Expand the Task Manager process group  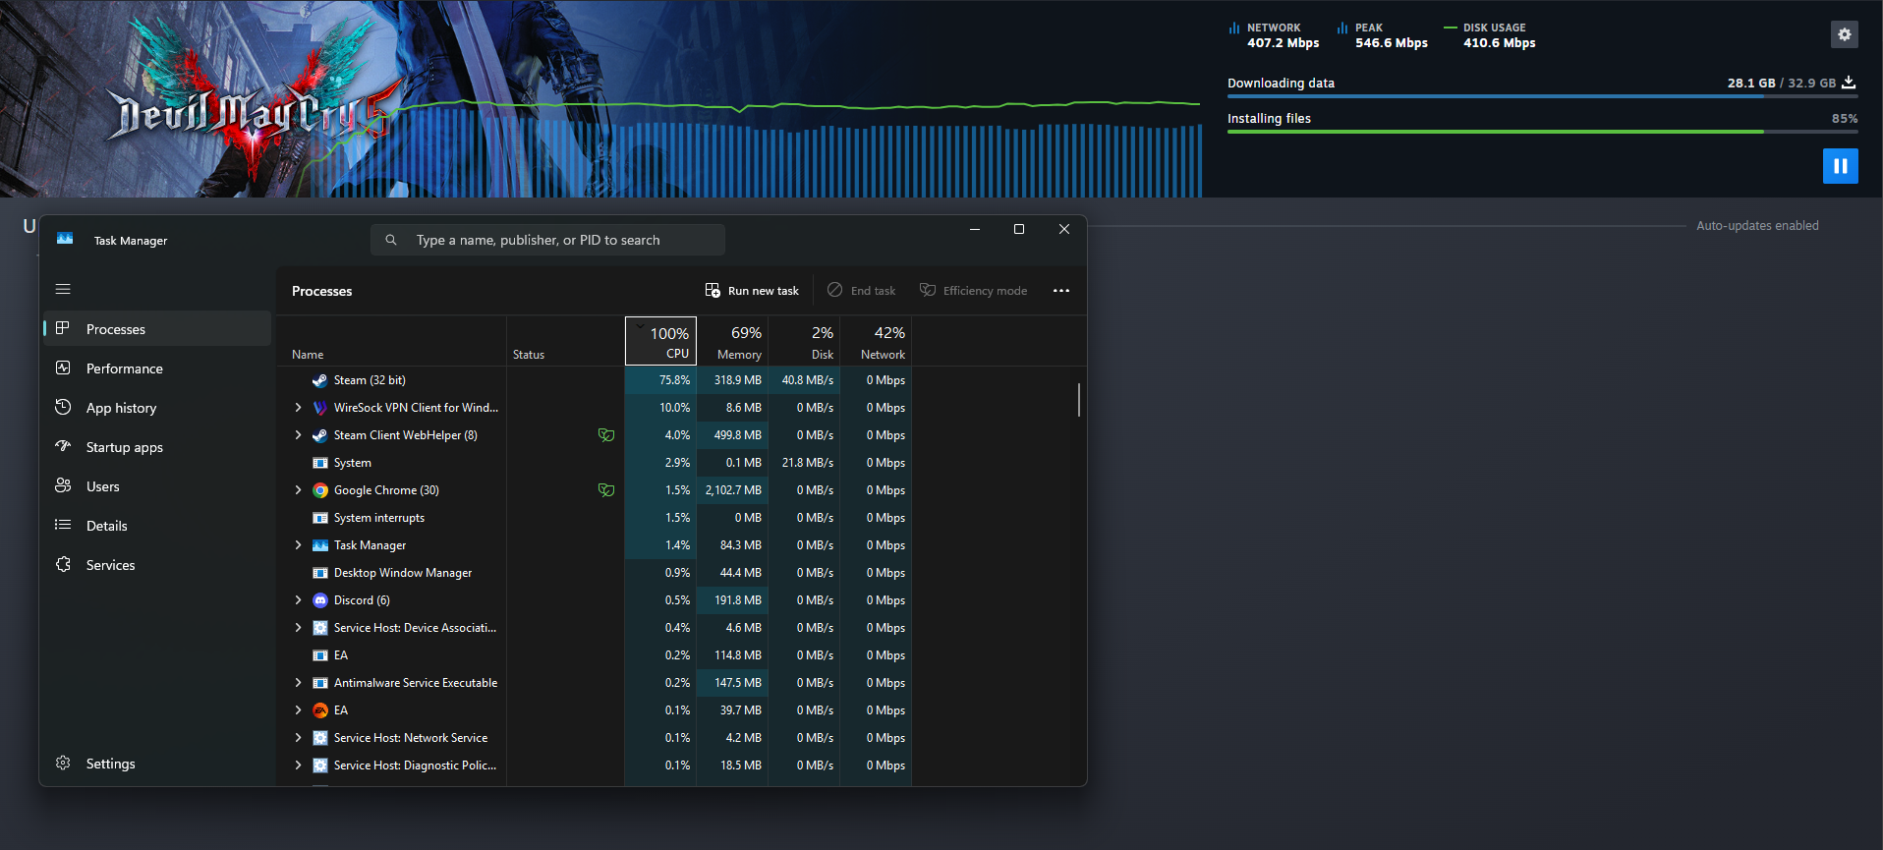pyautogui.click(x=299, y=545)
